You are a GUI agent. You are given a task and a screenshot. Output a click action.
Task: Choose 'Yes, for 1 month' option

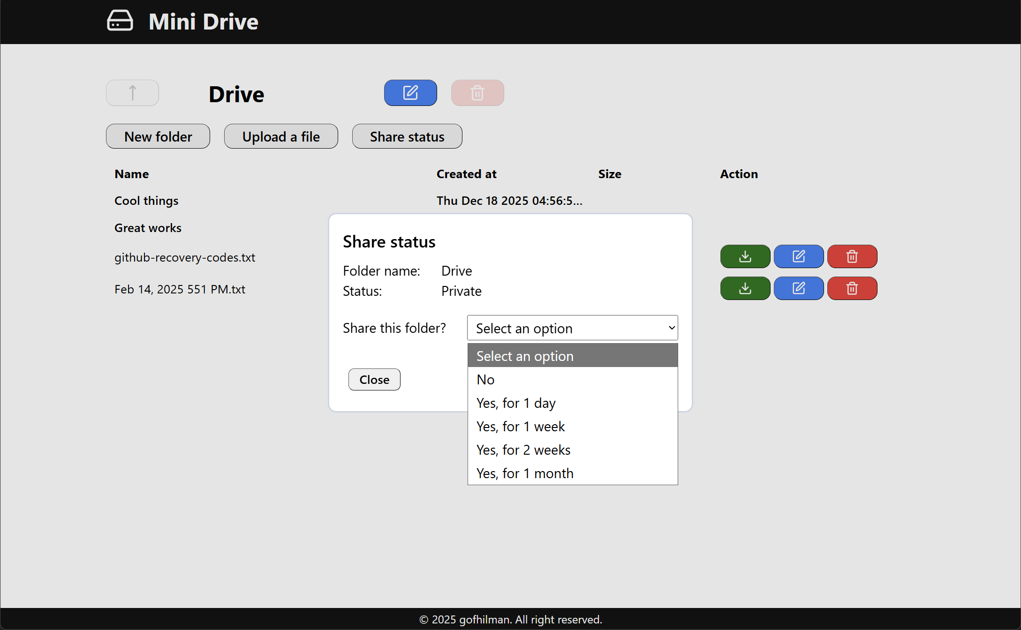525,473
